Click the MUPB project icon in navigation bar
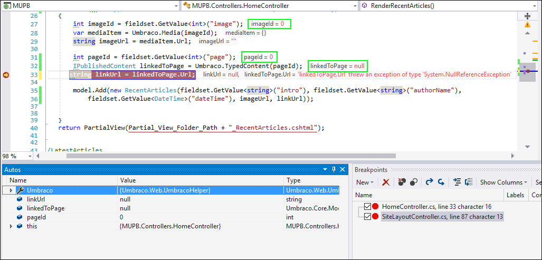542x260 pixels. point(6,5)
